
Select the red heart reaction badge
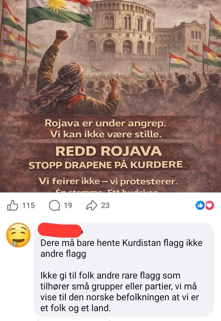tap(210, 205)
